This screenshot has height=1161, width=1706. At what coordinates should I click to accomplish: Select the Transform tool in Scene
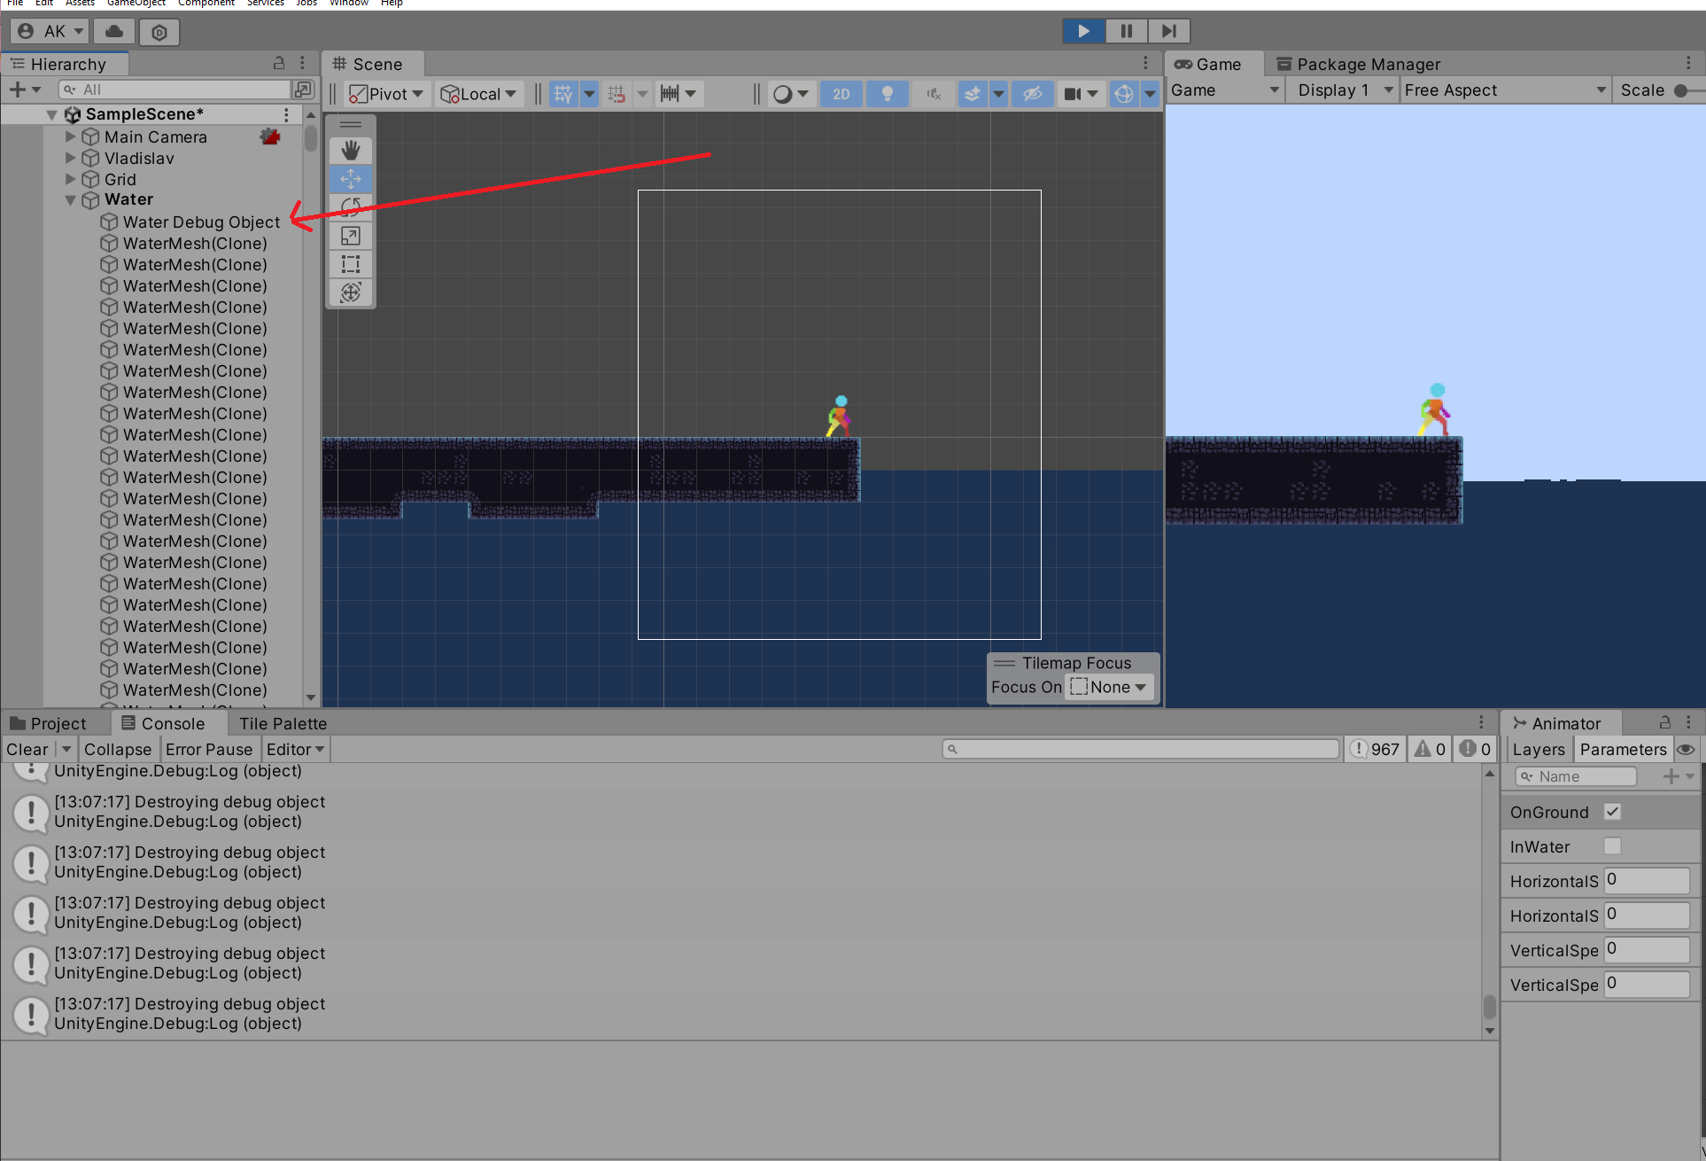351,292
